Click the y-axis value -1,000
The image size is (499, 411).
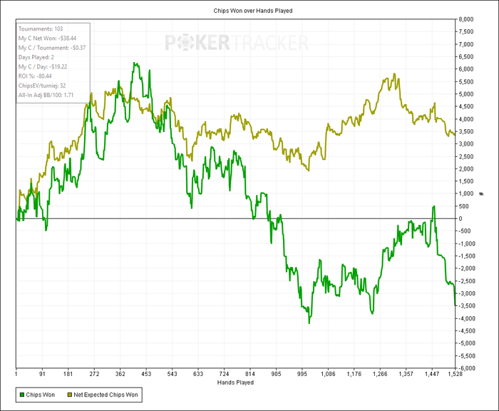pos(467,244)
